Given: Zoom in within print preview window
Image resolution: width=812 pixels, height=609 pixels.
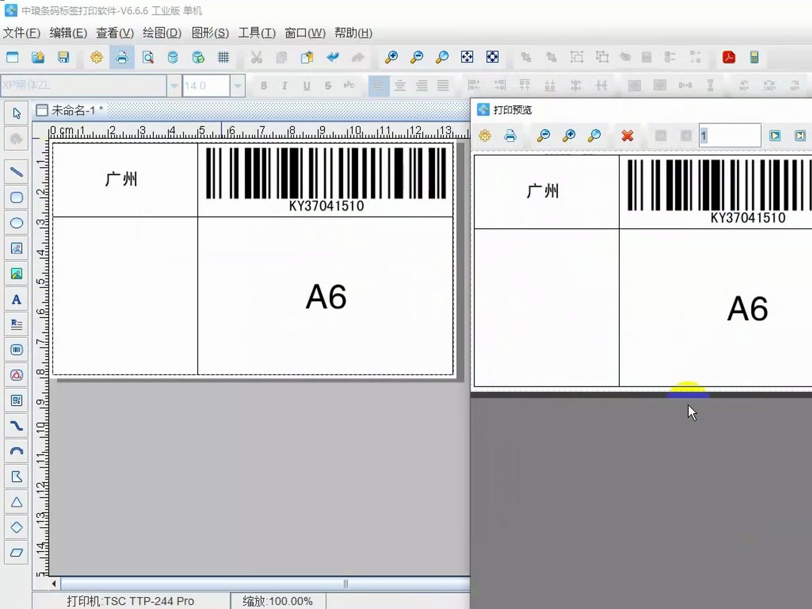Looking at the screenshot, I should click(x=569, y=135).
